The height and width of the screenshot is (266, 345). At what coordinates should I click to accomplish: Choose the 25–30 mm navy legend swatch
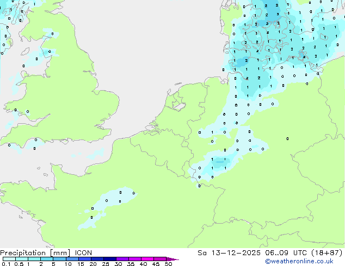[110, 259]
